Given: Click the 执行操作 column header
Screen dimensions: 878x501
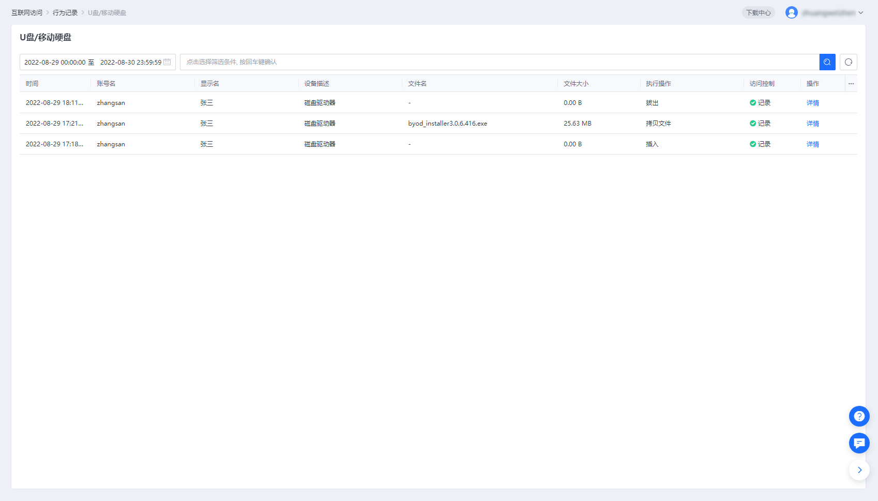Looking at the screenshot, I should tap(658, 84).
